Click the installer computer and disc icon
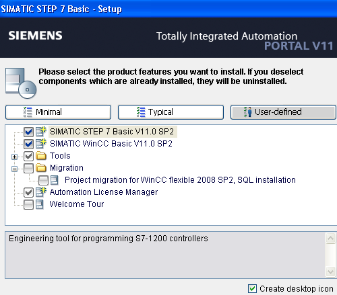This screenshot has width=337, height=295. click(21, 83)
